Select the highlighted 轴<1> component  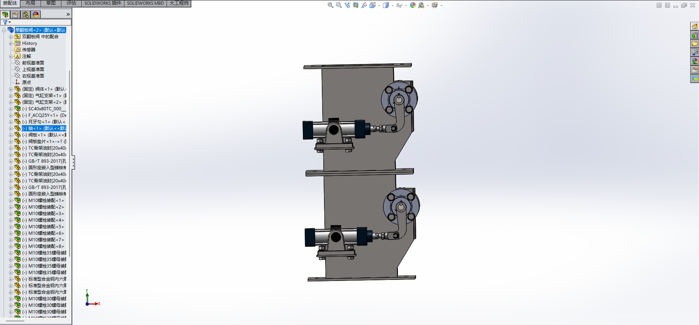44,128
